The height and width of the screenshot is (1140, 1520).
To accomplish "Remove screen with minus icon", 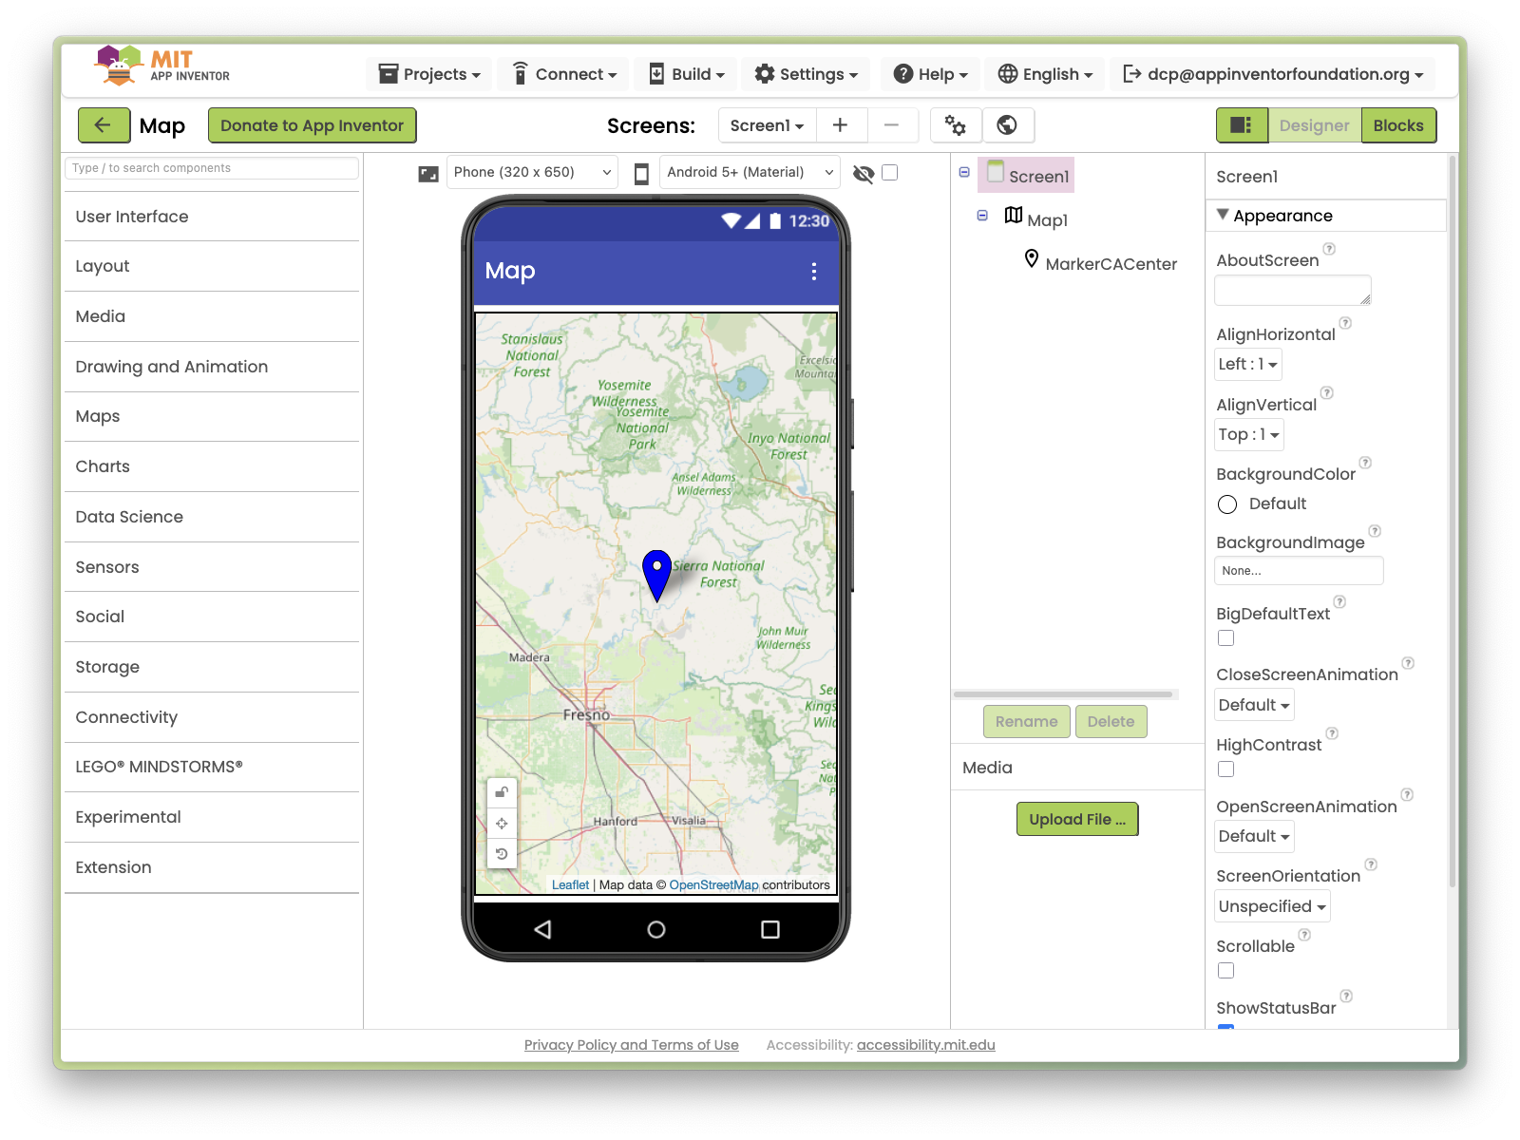I will pos(891,125).
